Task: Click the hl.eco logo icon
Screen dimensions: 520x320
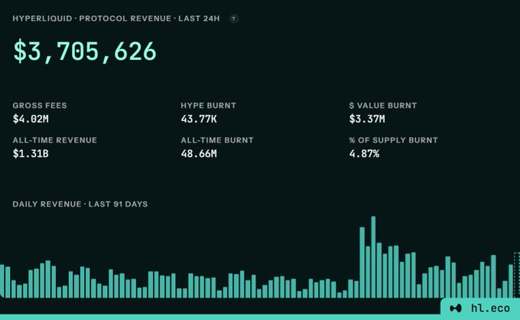Action: click(x=455, y=309)
